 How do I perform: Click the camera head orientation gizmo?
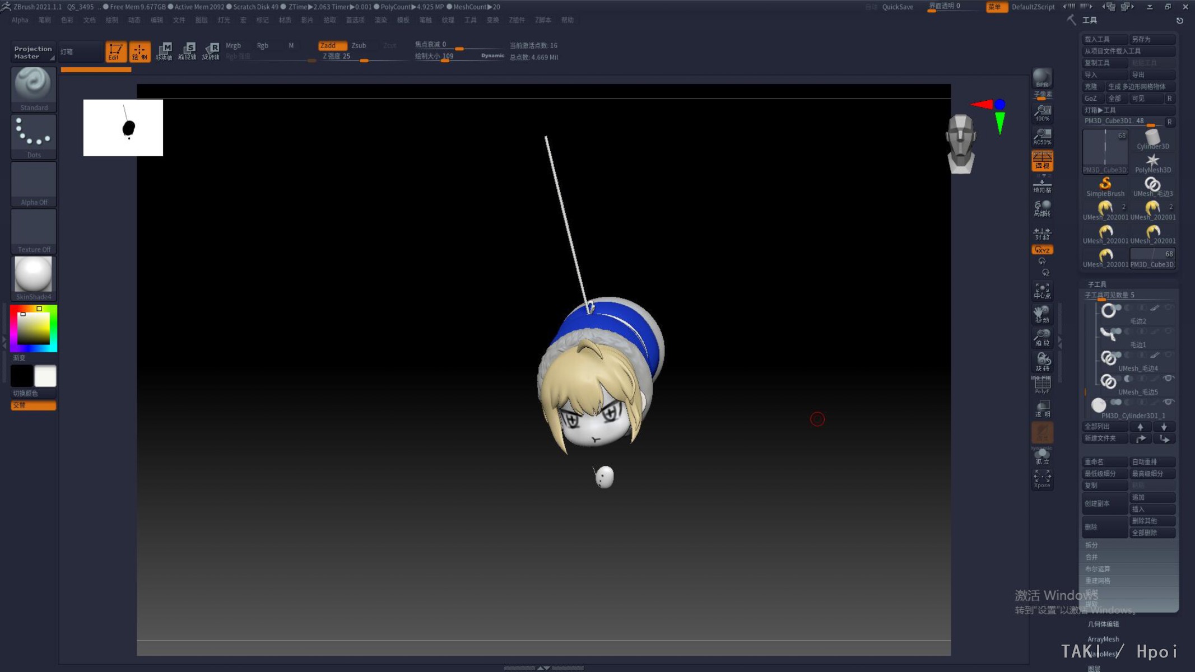[x=961, y=143]
